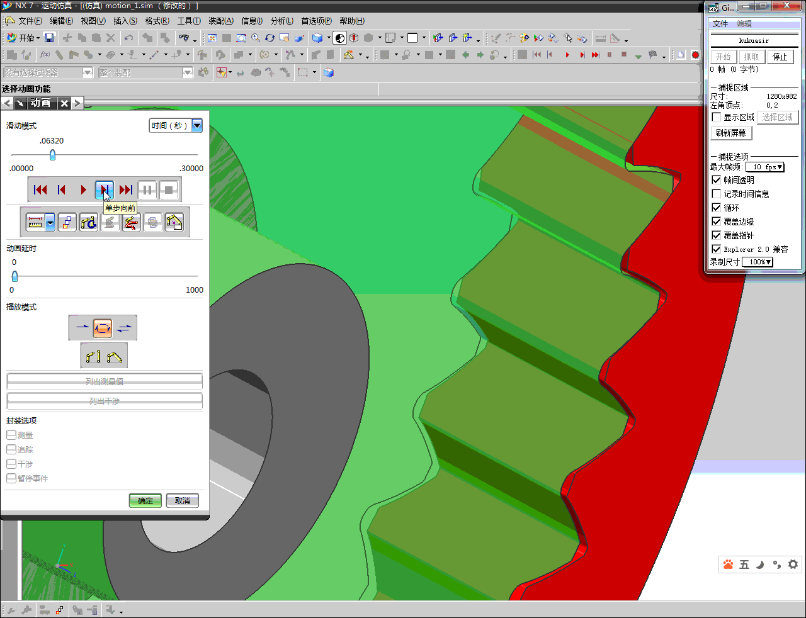Open the 整个装配 scope dropdown
The image size is (806, 618).
point(188,72)
